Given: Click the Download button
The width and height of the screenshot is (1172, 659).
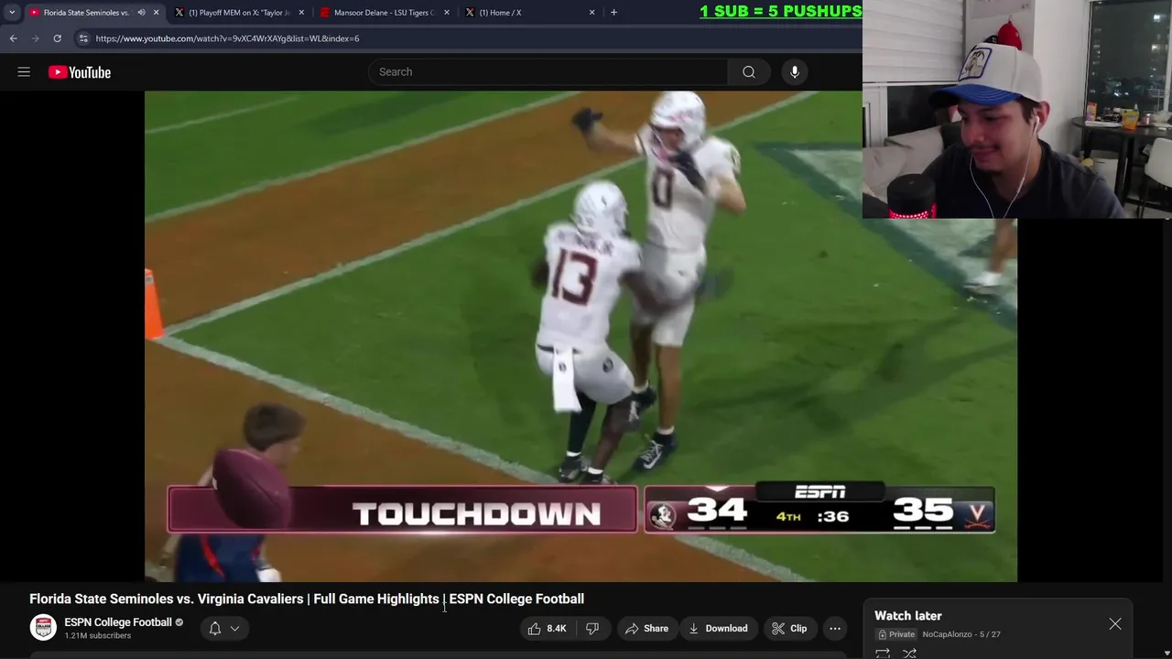Looking at the screenshot, I should coord(719,629).
